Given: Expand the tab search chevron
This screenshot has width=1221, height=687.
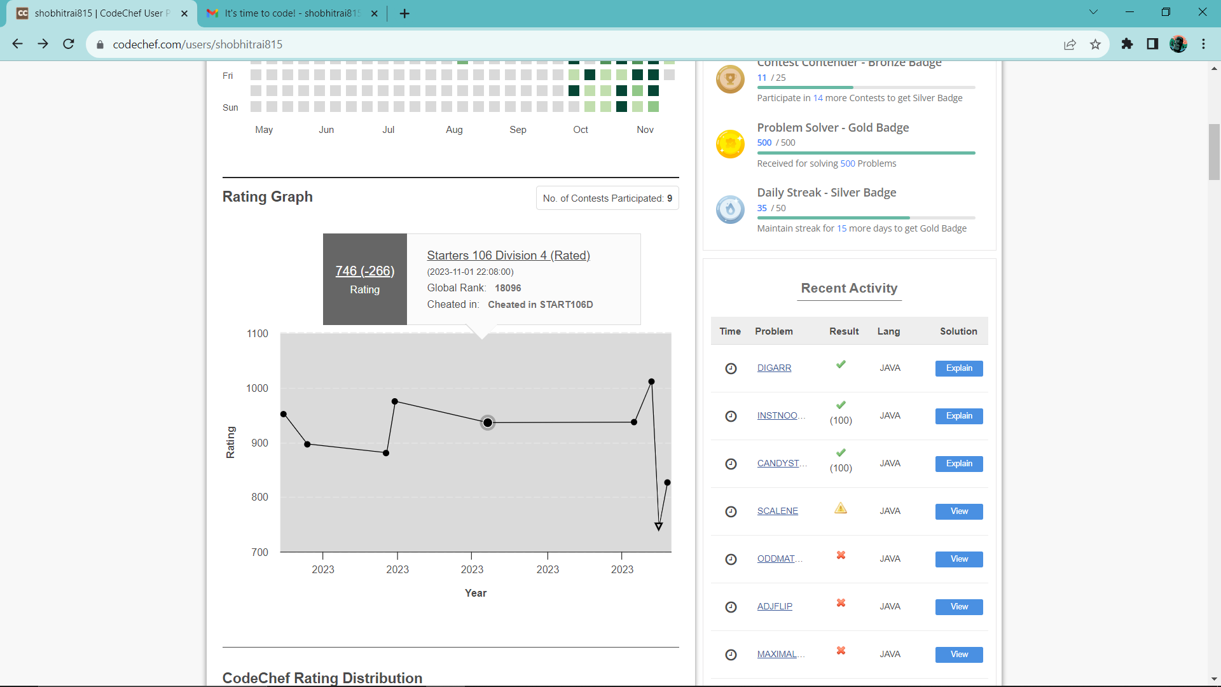Looking at the screenshot, I should (x=1093, y=12).
